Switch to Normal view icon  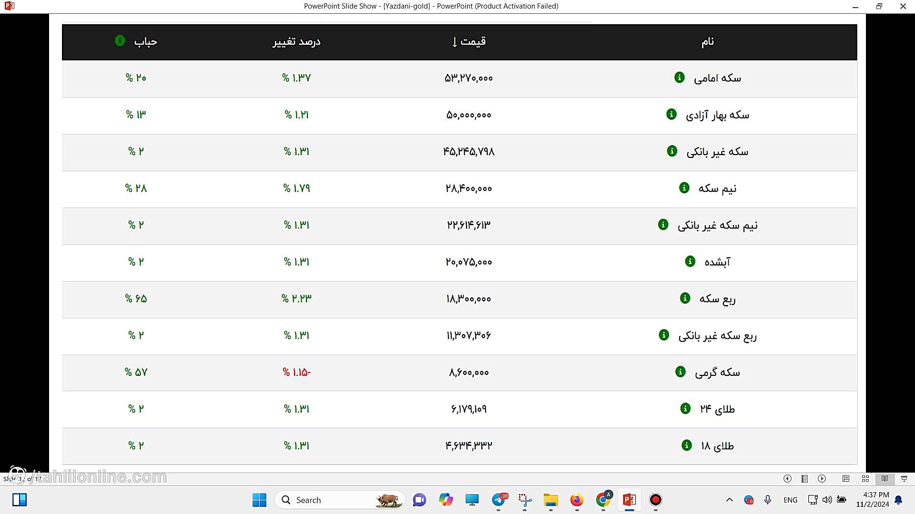tap(846, 479)
